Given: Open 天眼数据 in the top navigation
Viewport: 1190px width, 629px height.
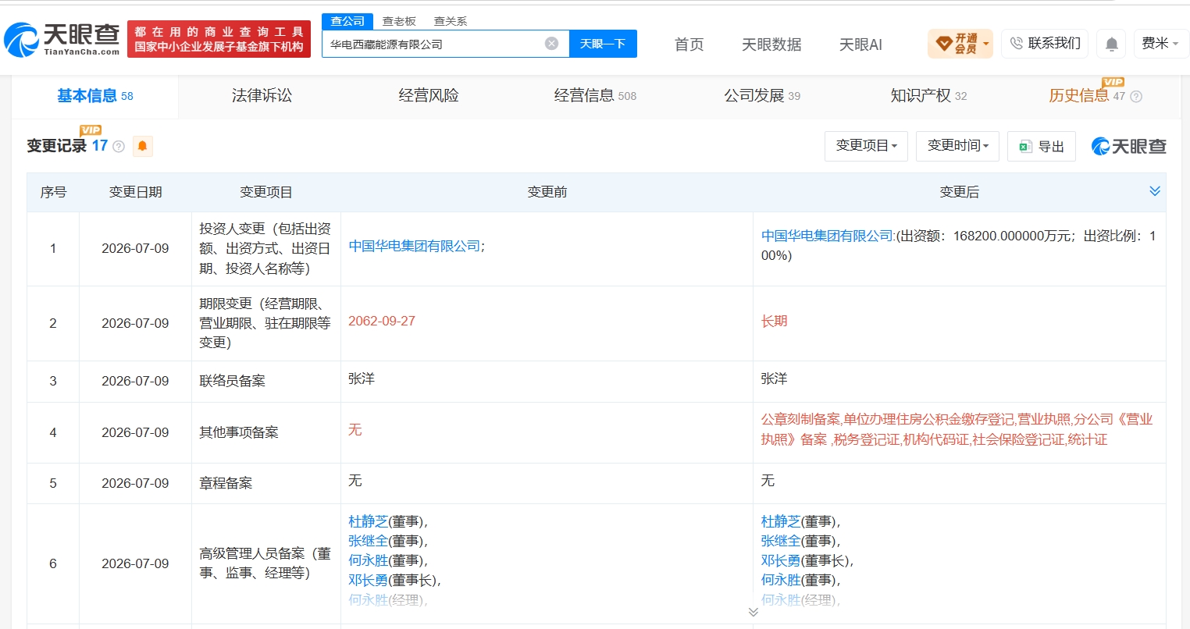Looking at the screenshot, I should coord(771,44).
